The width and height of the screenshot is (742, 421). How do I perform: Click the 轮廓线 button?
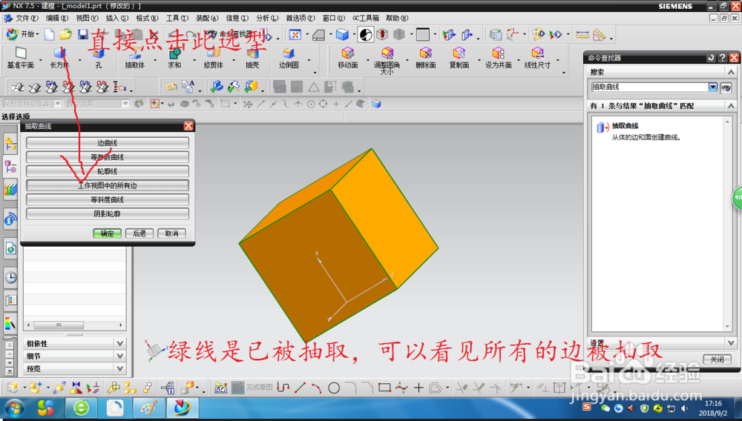[x=108, y=171]
